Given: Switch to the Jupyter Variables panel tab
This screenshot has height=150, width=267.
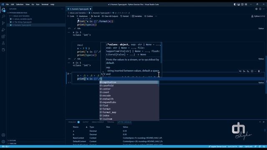Looking at the screenshot, I should 124,122.
